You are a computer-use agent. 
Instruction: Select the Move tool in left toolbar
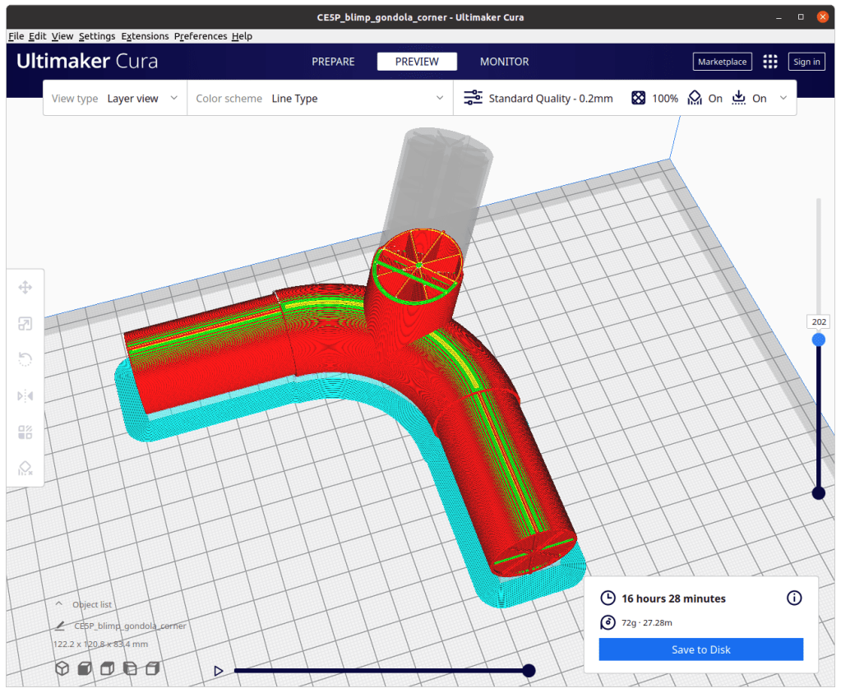pos(25,287)
